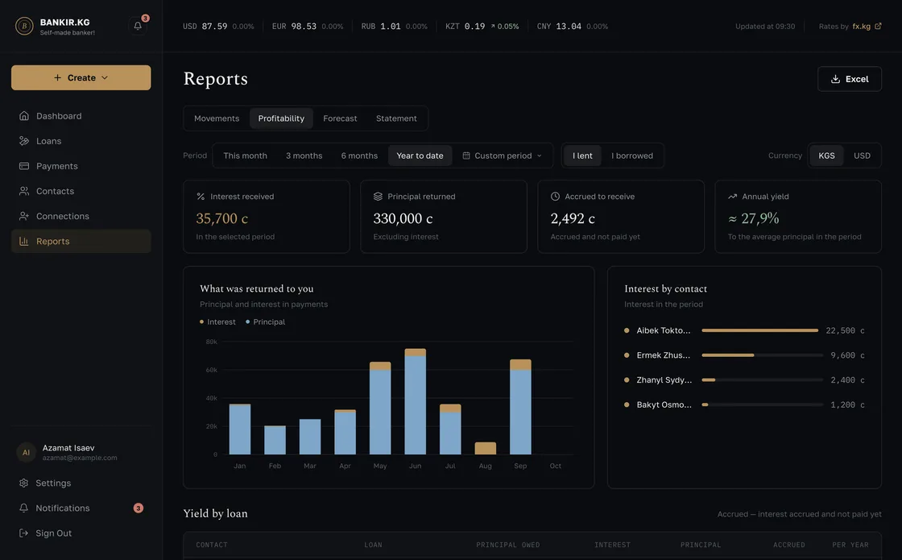Open Settings
This screenshot has height=560, width=902.
point(81,483)
